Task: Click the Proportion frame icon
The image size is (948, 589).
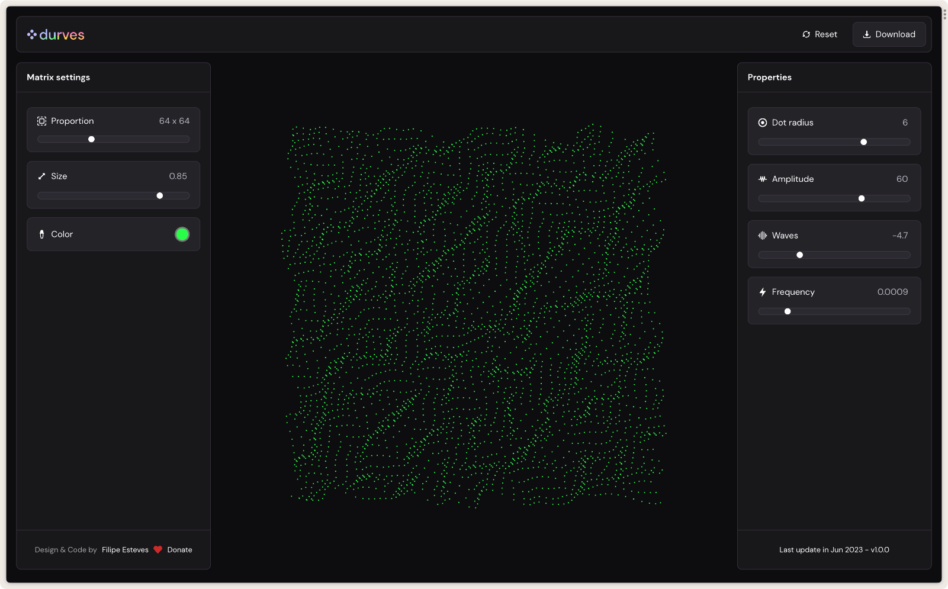Action: (41, 121)
